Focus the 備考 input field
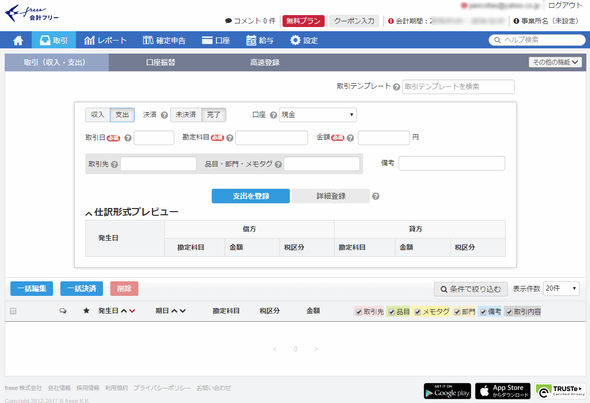 click(452, 163)
